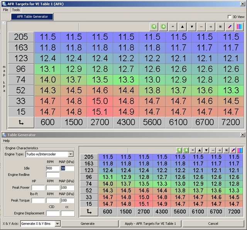Image resolution: width=247 pixels, height=230 pixels.
Task: Click the Generate button
Action: [x=87, y=223]
